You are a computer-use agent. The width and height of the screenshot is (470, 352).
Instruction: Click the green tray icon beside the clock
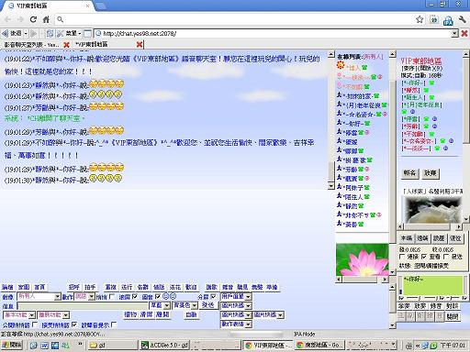433,346
